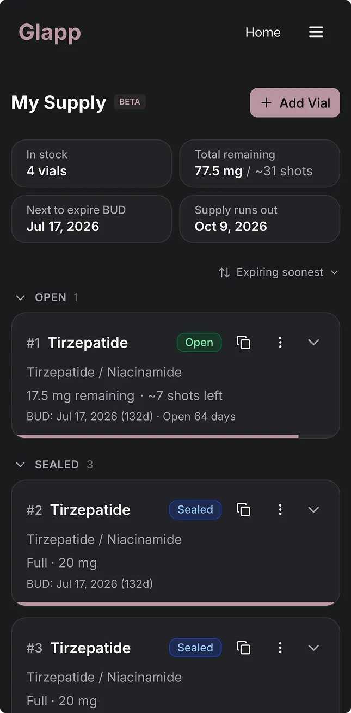This screenshot has width=351, height=713.
Task: Collapse the SEALED vials section
Action: point(21,465)
